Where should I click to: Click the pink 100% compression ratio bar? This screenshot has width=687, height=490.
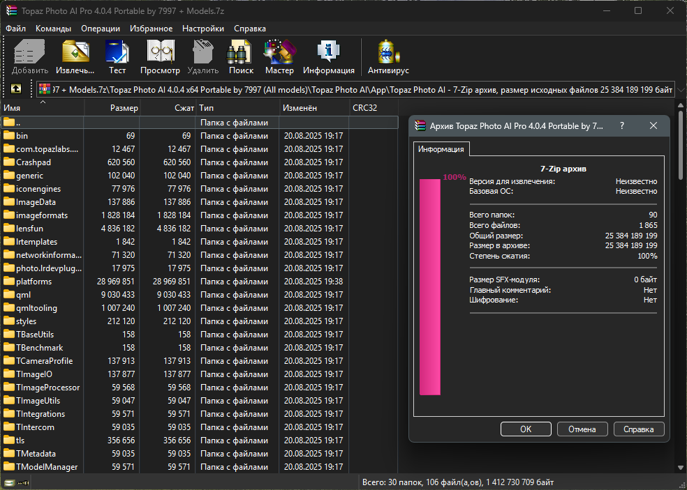(x=430, y=287)
